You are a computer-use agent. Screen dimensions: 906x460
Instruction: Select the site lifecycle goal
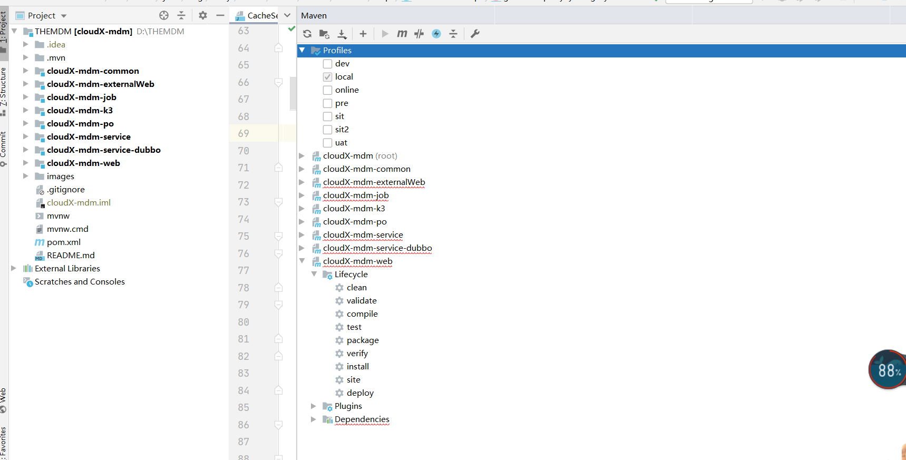(x=354, y=380)
